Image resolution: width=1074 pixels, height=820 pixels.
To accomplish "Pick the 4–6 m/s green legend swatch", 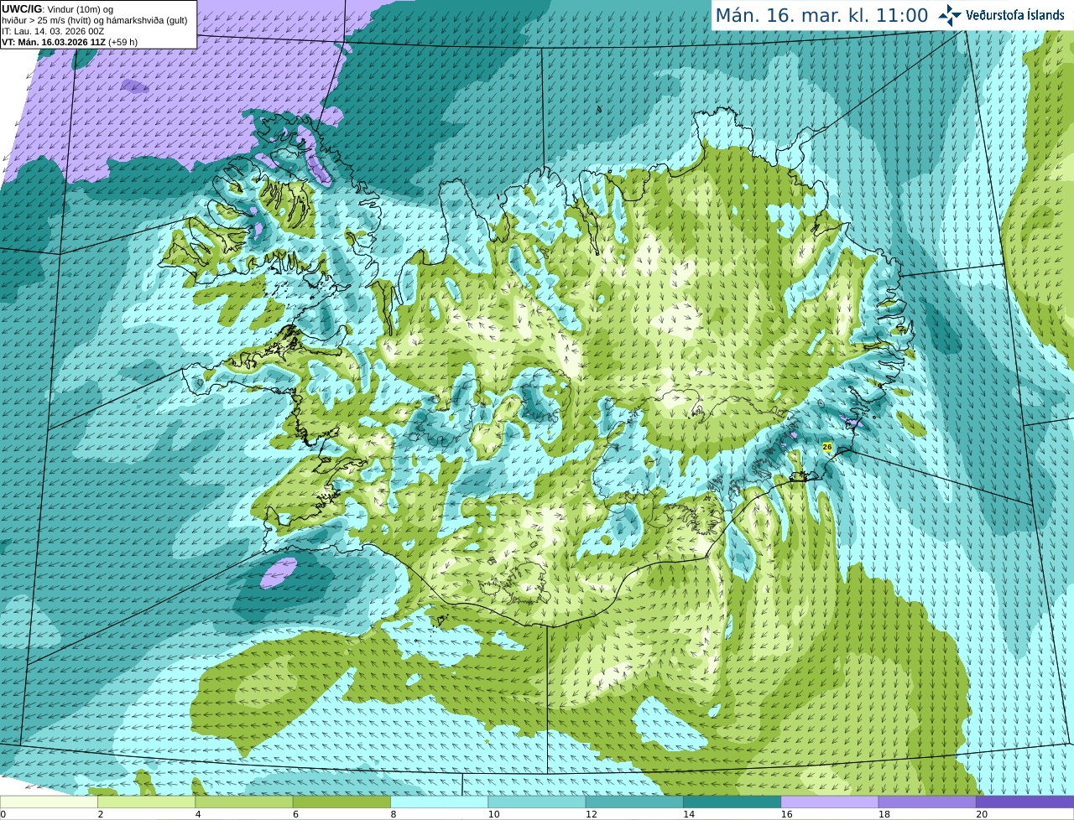I will pyautogui.click(x=244, y=802).
